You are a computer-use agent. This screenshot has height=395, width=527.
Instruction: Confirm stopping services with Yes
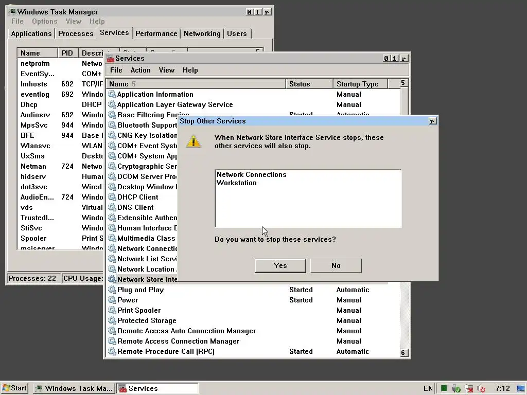click(280, 266)
